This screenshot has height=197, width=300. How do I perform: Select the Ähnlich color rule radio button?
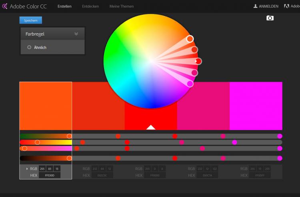[29, 47]
